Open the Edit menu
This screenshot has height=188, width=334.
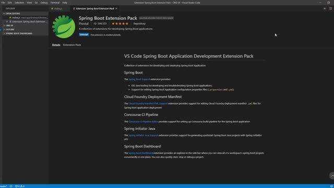coord(10,3)
